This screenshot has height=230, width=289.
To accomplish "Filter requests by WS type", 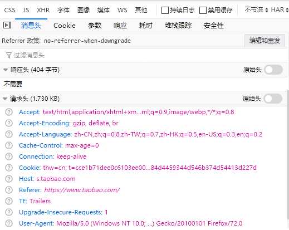I will (123, 10).
